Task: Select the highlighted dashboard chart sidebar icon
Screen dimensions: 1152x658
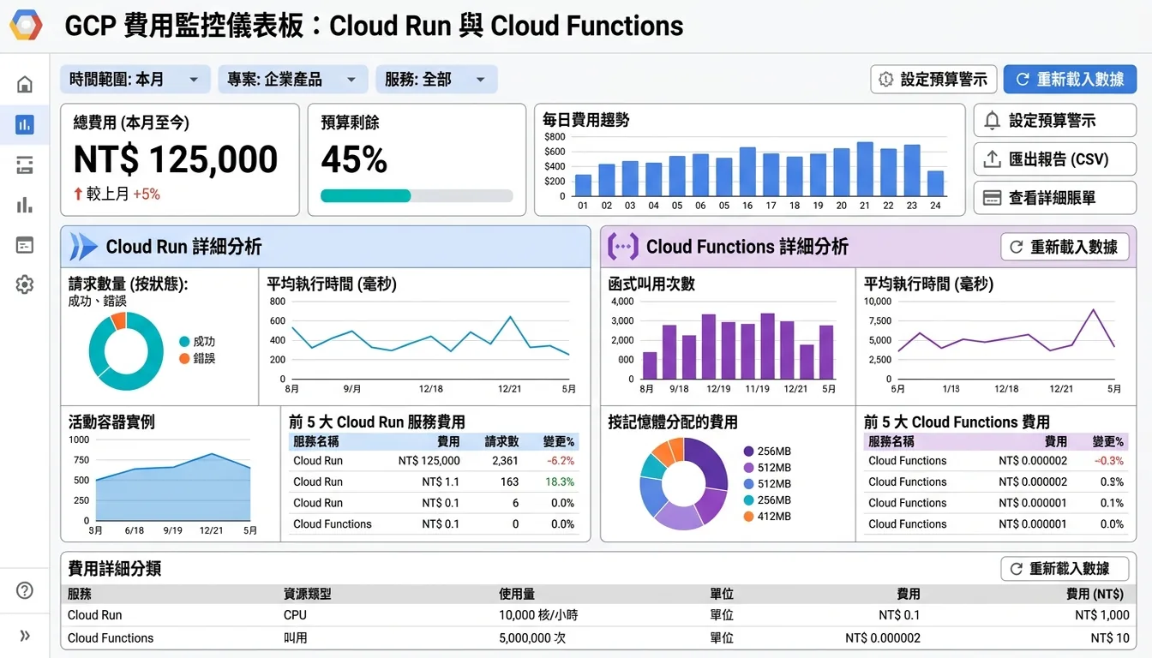Action: click(25, 125)
